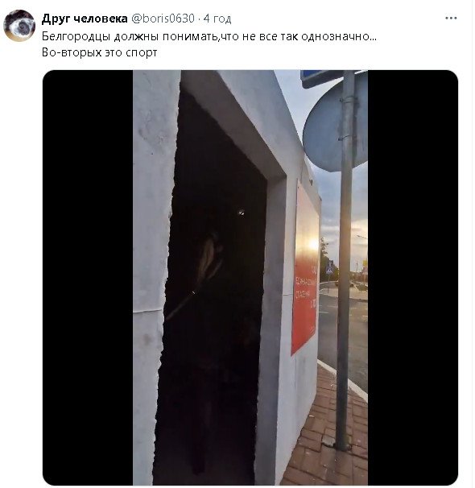Select the line Во-вторых это спорт
This screenshot has height=488, width=475.
click(x=99, y=52)
